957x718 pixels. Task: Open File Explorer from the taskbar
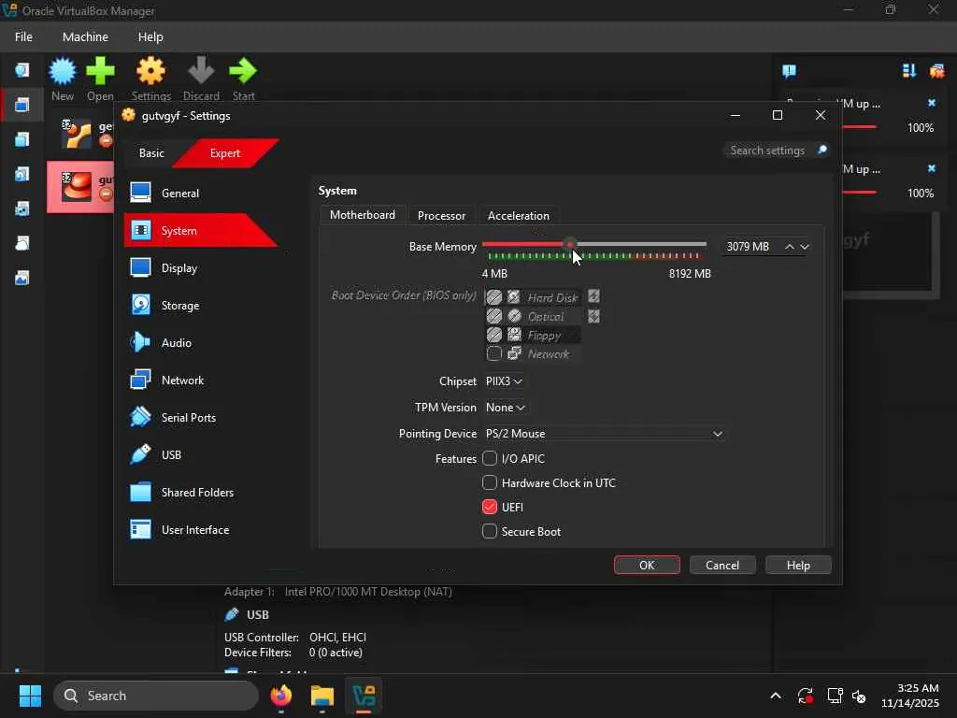[x=322, y=696]
